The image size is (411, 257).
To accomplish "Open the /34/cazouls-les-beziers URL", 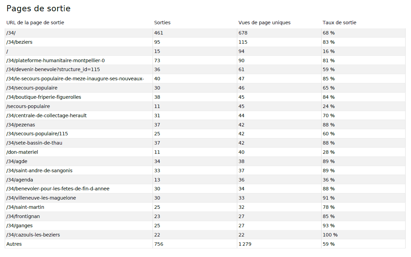I will click(33, 235).
